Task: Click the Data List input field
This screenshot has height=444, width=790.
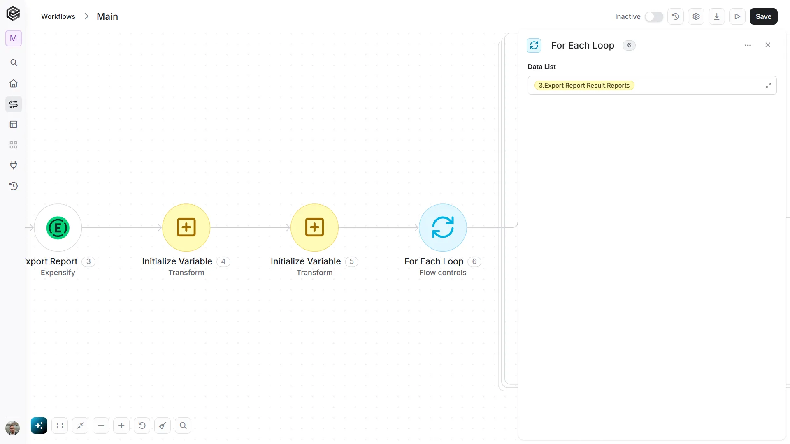Action: (652, 86)
